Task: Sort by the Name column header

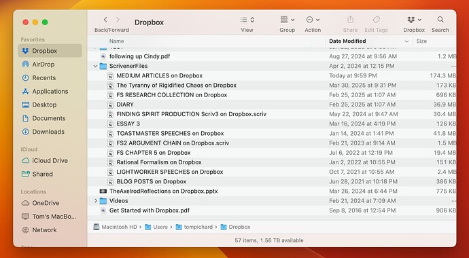Action: (x=116, y=41)
